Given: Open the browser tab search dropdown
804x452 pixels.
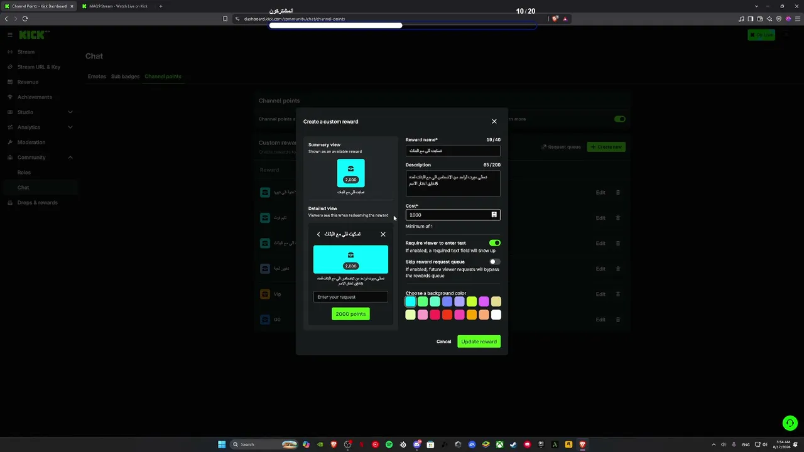Looking at the screenshot, I should 756,6.
